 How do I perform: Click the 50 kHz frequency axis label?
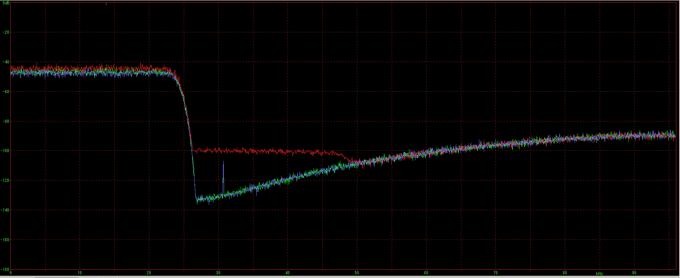pyautogui.click(x=357, y=273)
